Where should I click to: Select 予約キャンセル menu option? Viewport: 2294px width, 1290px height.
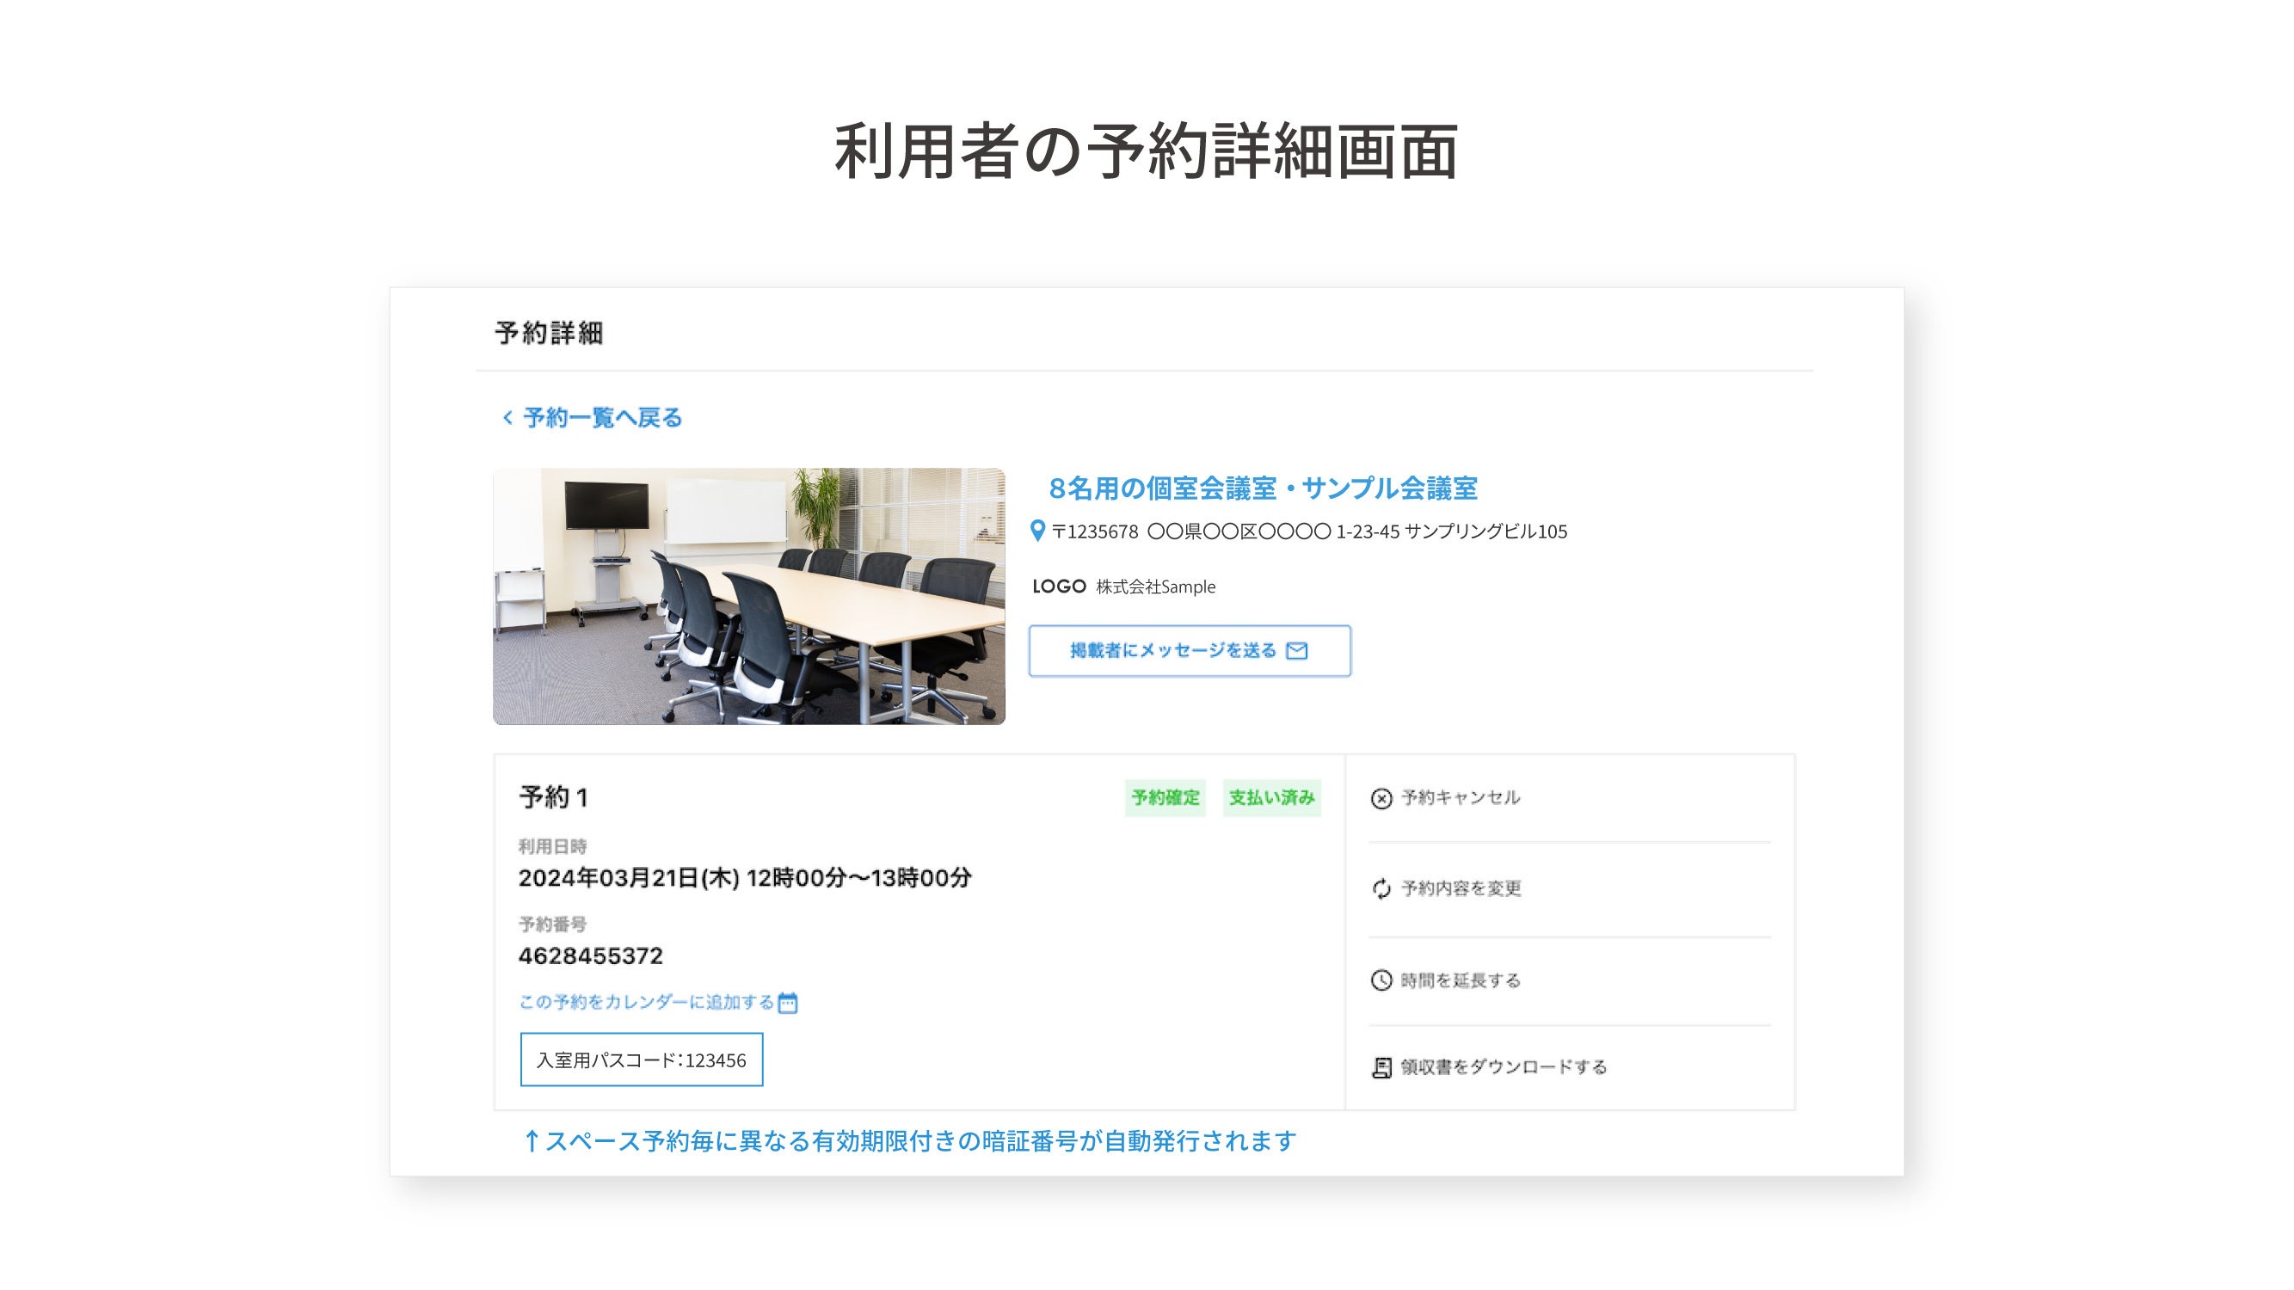pyautogui.click(x=1461, y=798)
